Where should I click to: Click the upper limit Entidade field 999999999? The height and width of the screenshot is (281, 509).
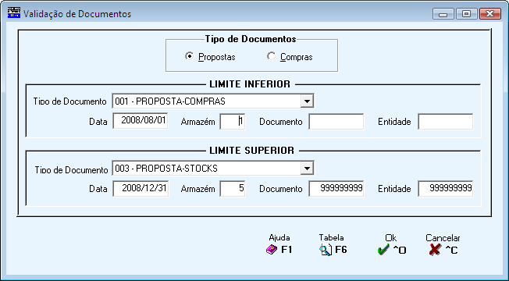coord(445,189)
